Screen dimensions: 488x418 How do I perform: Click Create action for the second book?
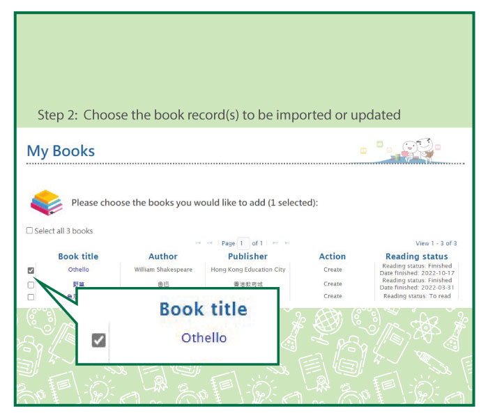pos(333,284)
